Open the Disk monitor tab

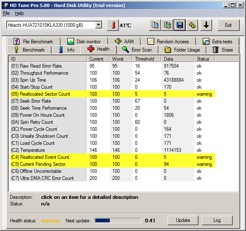(x=84, y=41)
